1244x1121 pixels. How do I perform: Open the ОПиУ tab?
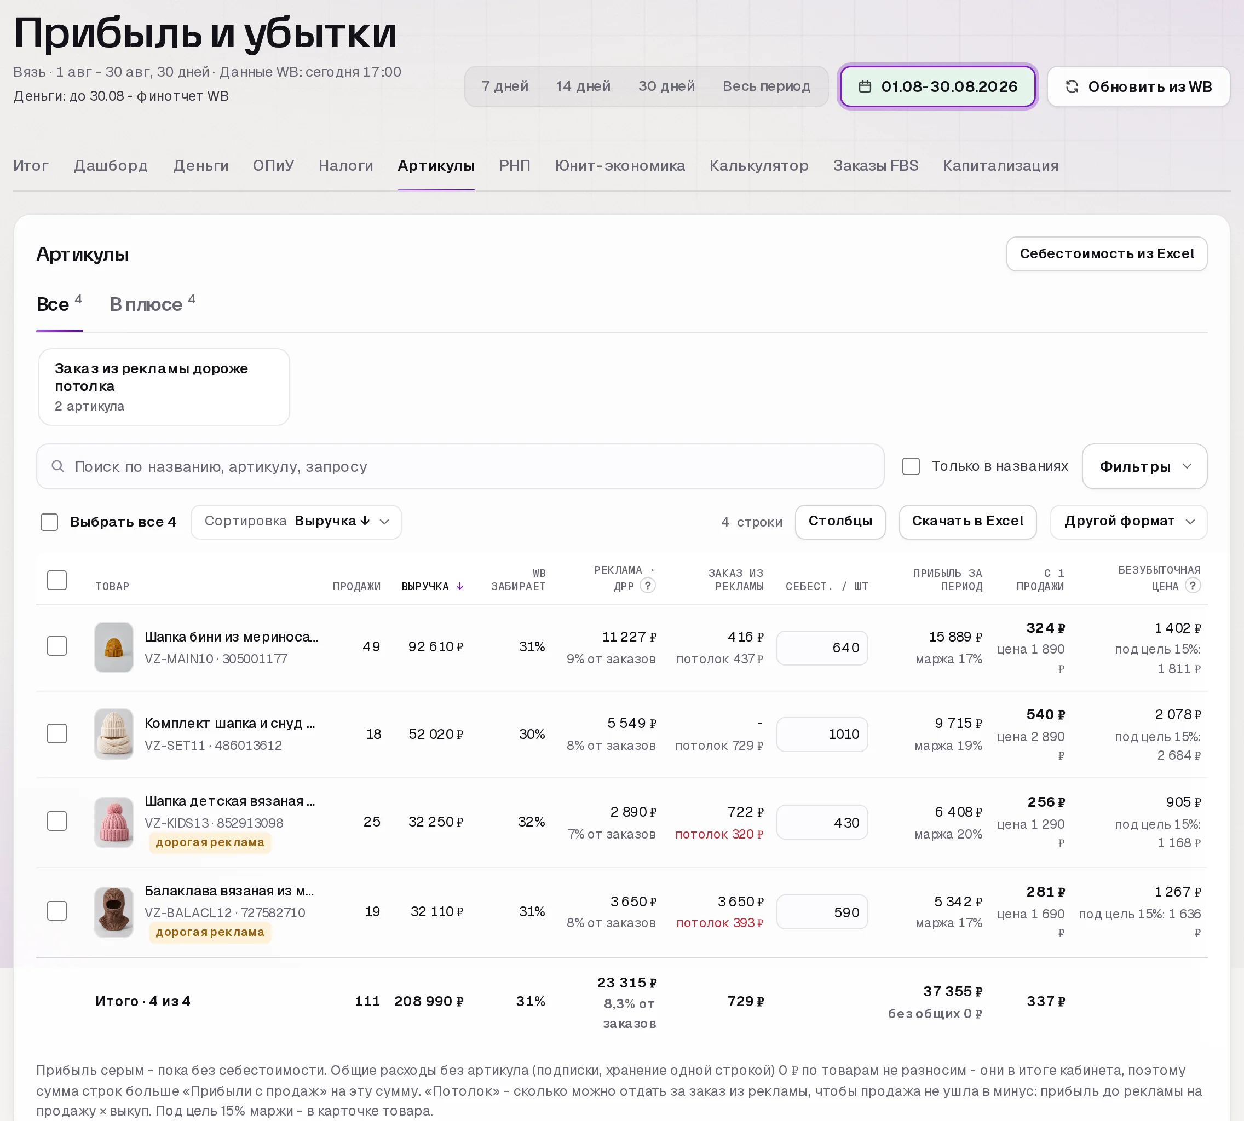pos(274,166)
